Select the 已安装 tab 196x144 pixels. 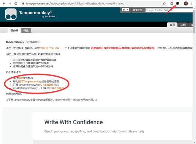pos(14,31)
